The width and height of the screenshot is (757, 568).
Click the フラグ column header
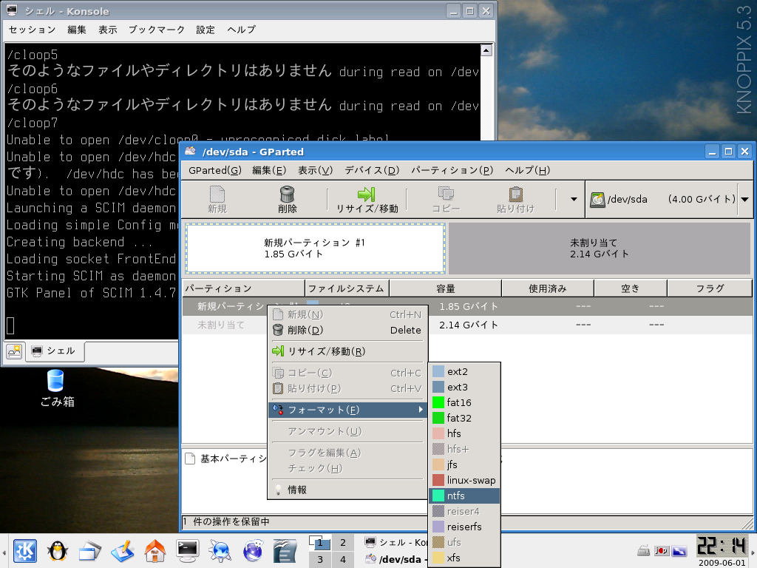[710, 288]
